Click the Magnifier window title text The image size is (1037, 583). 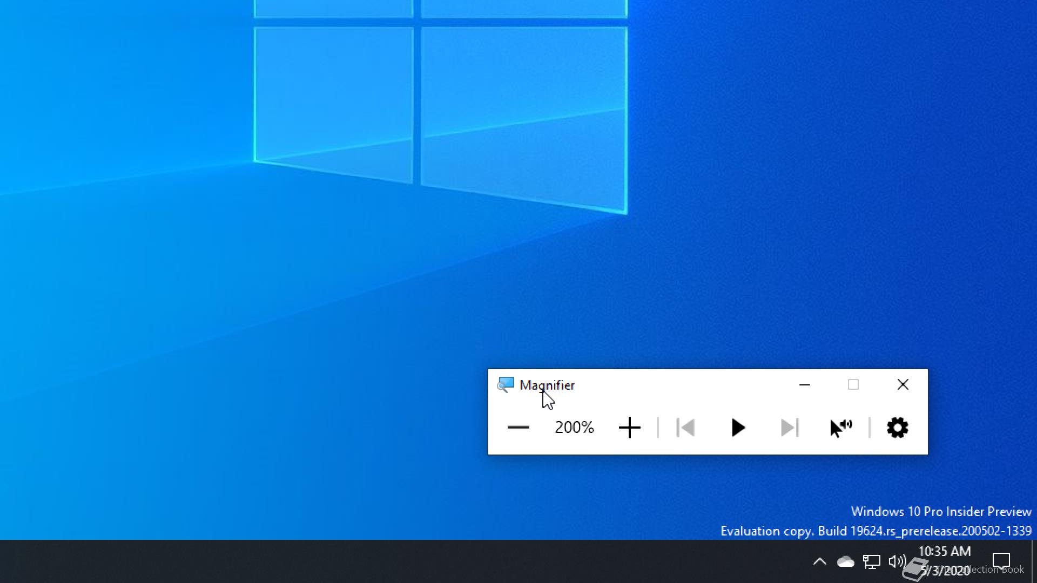click(x=547, y=385)
